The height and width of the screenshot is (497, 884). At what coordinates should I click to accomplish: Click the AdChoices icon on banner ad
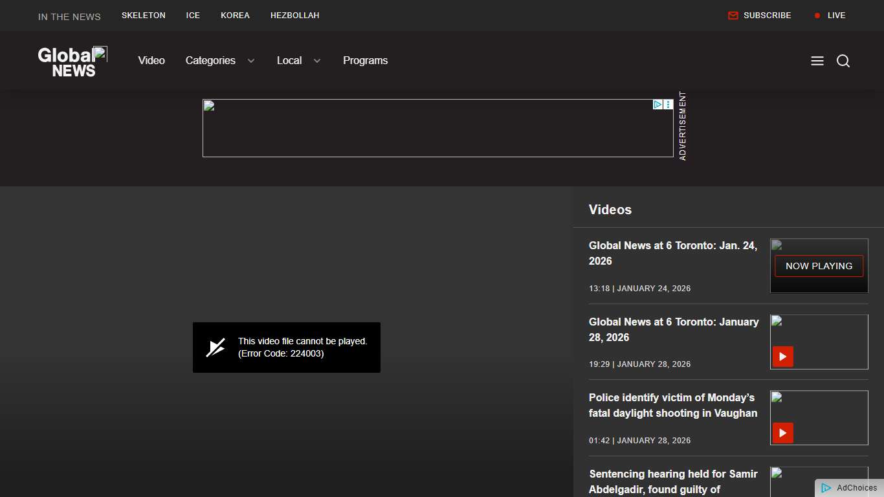657,104
